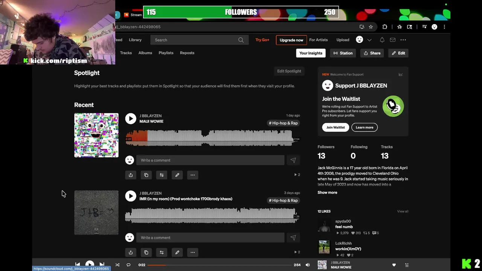Mute the player volume
The image size is (482, 271).
[308, 265]
